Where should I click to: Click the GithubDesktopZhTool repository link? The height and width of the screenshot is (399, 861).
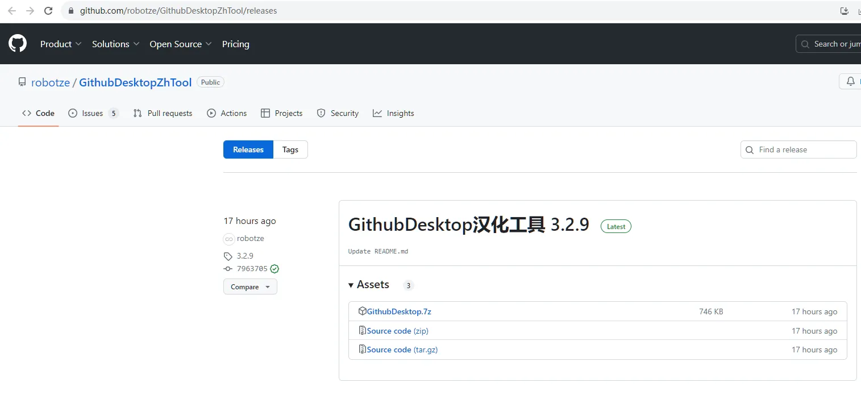coord(135,82)
